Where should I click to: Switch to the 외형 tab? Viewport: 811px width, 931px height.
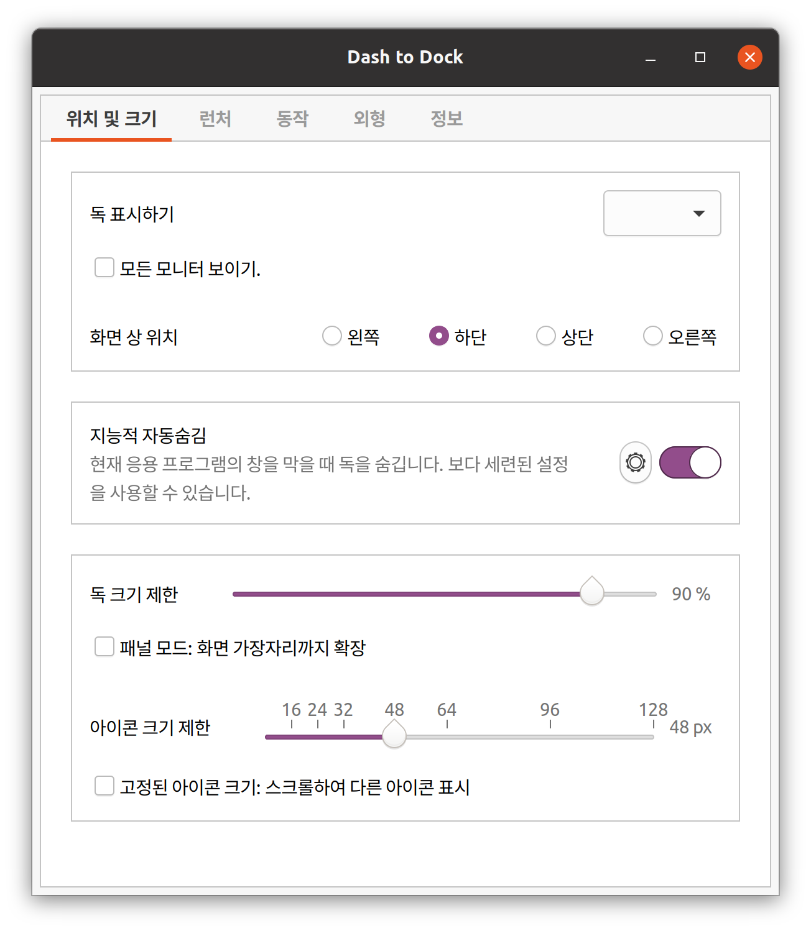pos(369,118)
